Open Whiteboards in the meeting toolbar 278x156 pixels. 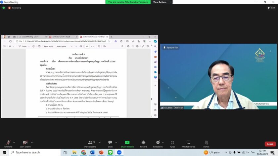(x=188, y=143)
